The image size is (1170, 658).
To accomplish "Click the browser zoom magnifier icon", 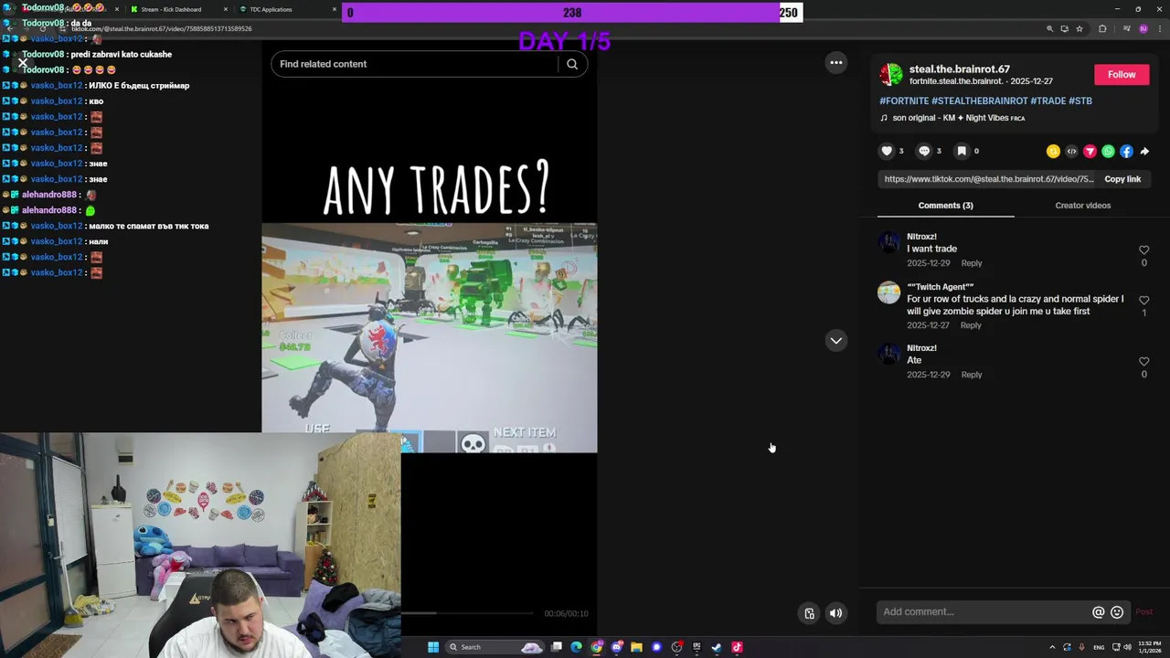I will [1049, 29].
